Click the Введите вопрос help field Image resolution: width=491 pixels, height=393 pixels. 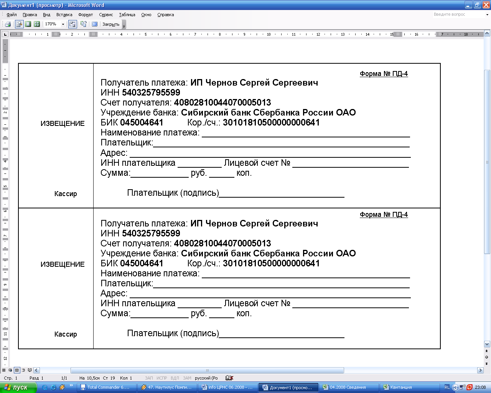(456, 15)
